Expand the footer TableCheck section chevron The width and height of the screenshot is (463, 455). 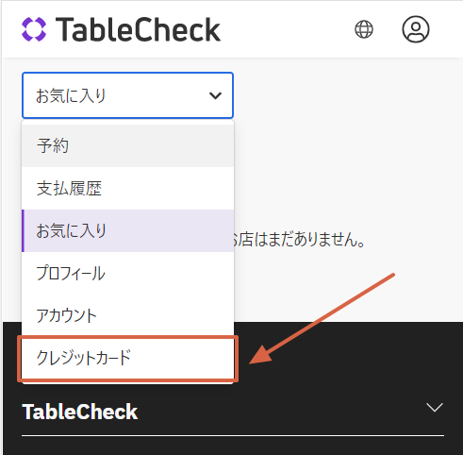point(435,407)
